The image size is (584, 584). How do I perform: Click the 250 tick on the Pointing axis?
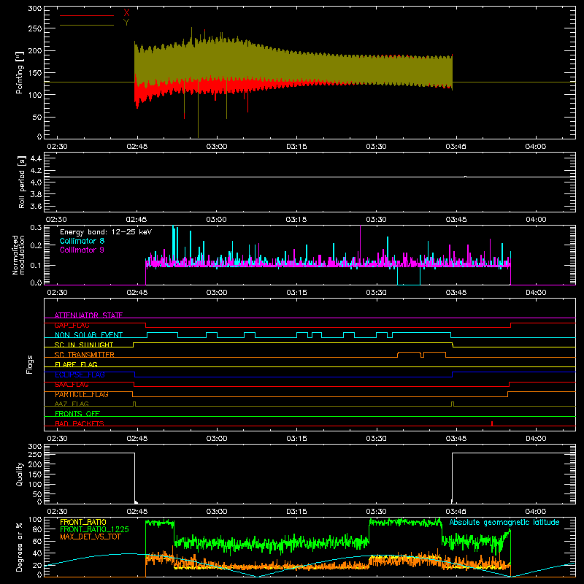pos(34,28)
